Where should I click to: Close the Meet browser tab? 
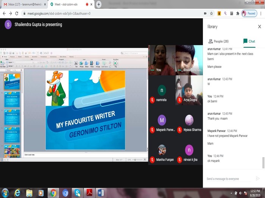point(91,5)
